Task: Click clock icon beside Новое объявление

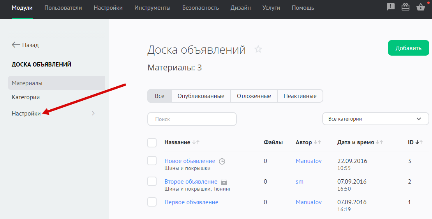Action: 222,161
